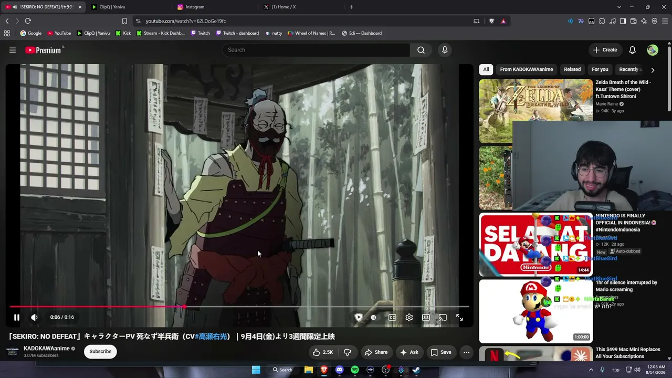Toggle closed captions on the video
This screenshot has height=378, width=672.
392,317
